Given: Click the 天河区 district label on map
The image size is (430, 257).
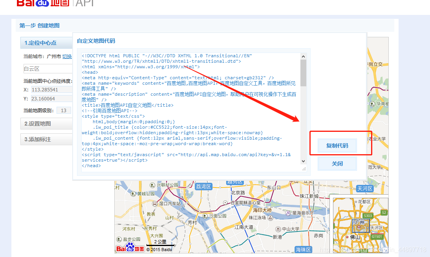Looking at the screenshot, I should [365, 188].
